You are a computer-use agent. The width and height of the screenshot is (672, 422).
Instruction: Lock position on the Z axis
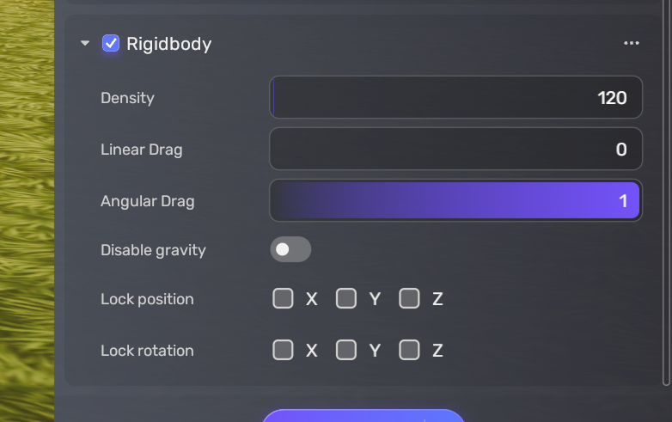click(x=409, y=299)
